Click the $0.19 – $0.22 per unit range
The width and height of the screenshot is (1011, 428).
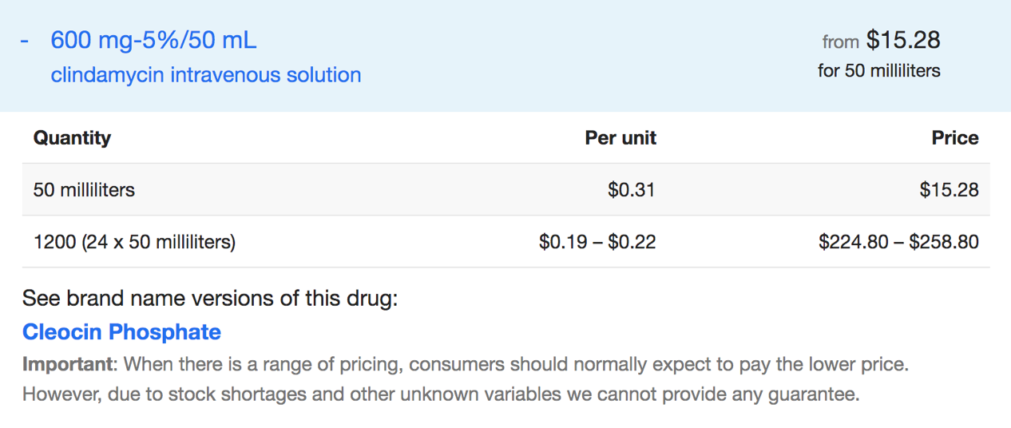597,241
